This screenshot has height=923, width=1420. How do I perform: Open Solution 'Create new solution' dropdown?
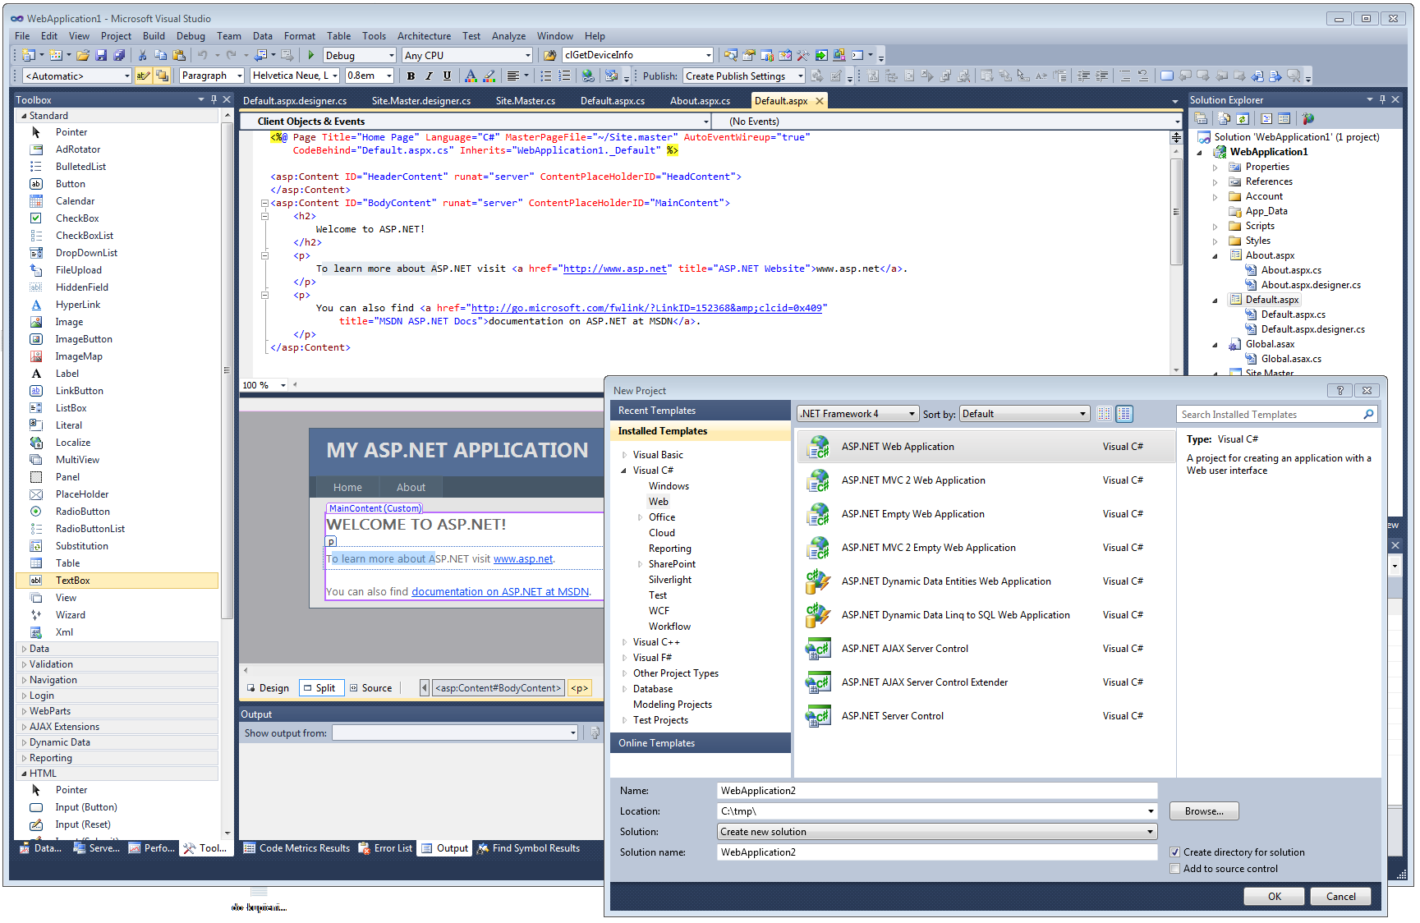coord(937,832)
